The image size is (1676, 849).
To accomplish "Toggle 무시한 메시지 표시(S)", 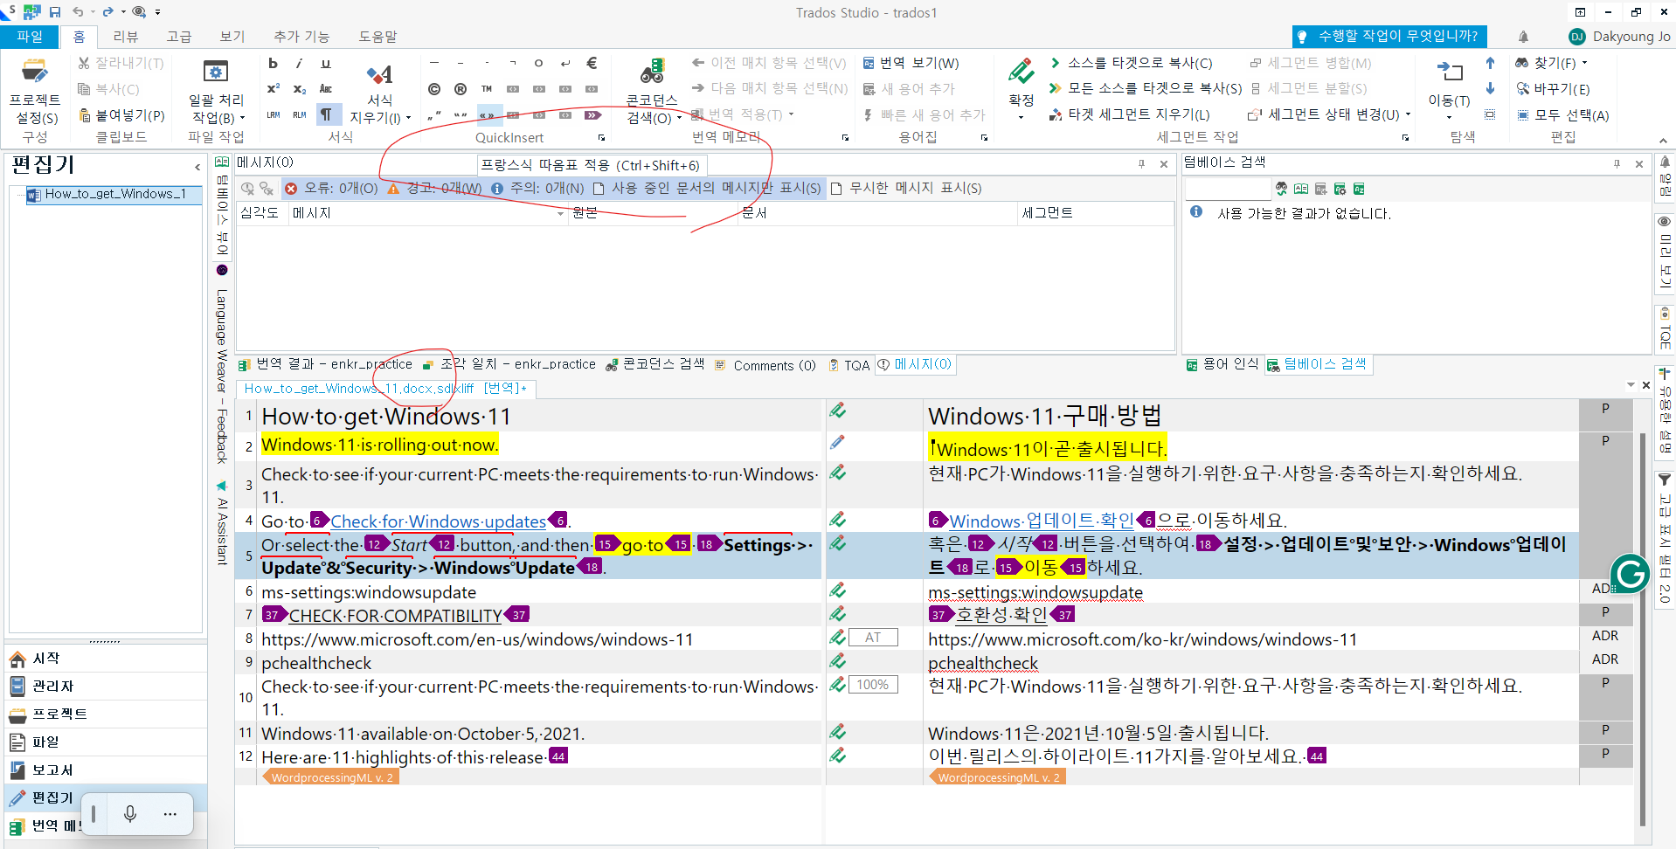I will tap(906, 188).
